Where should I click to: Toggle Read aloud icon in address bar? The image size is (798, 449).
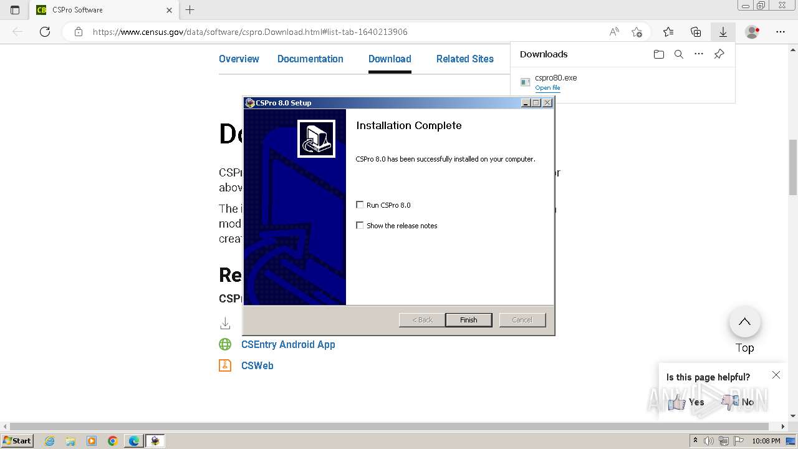tap(614, 32)
